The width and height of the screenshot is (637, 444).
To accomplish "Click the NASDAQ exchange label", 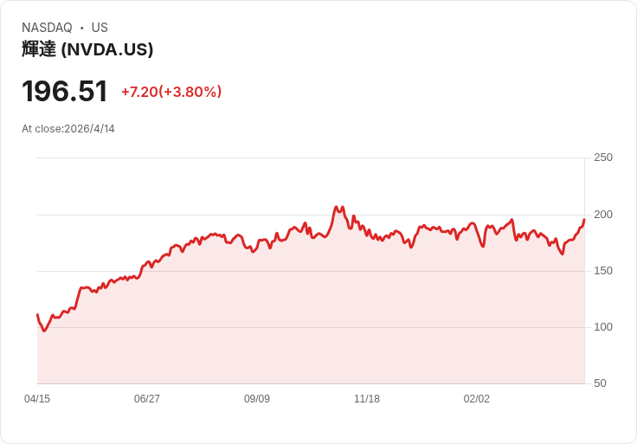I will coord(47,28).
